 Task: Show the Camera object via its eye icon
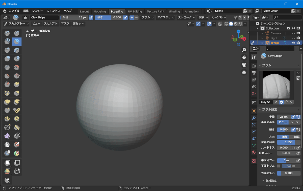(x=293, y=33)
